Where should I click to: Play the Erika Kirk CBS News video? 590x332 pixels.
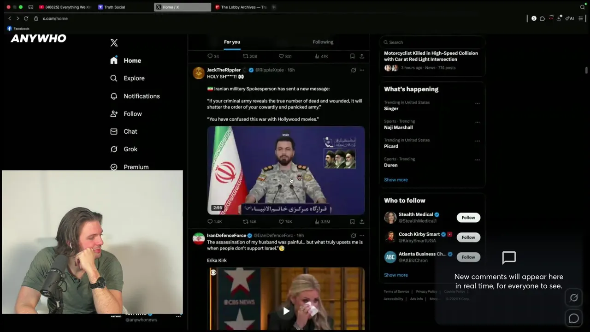point(286,311)
